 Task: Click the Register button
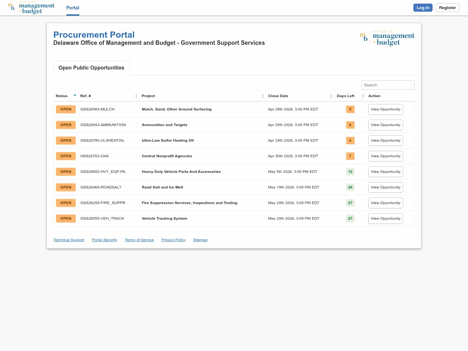coord(447,8)
